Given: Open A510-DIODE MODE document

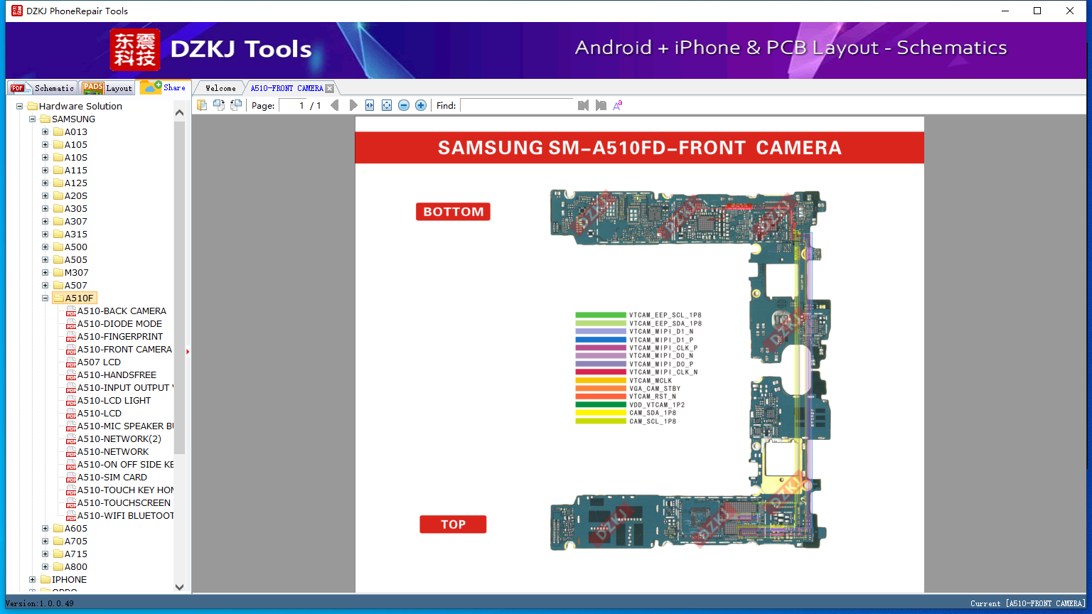Looking at the screenshot, I should pos(119,324).
